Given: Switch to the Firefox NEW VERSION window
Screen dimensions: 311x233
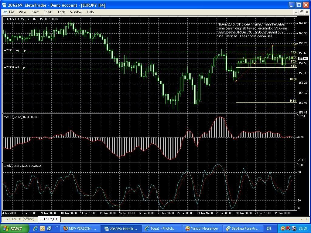Looking at the screenshot, I should coord(80,228).
